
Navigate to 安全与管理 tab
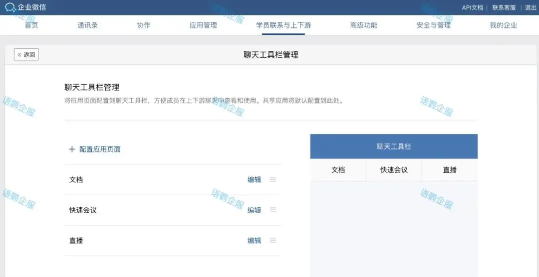pos(434,25)
